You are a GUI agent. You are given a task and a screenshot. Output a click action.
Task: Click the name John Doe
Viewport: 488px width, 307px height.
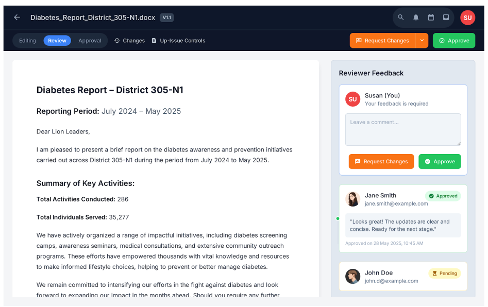pos(379,273)
